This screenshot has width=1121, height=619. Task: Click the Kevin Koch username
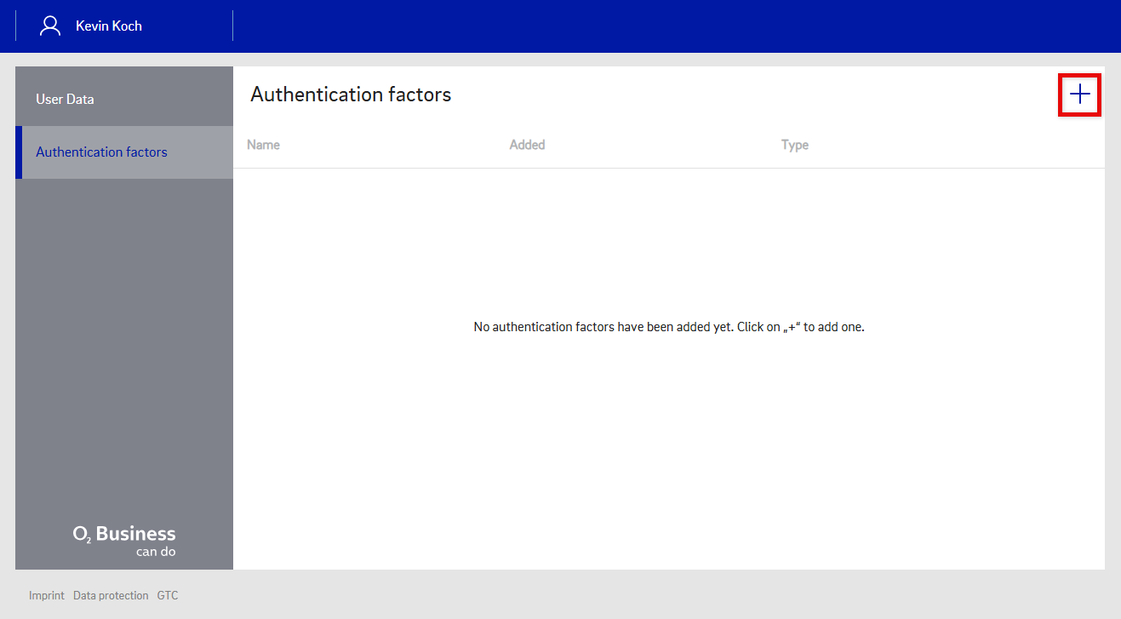tap(109, 26)
